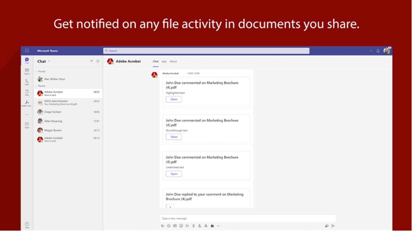Show more apps via sidebar ellipsis
Screen dimensions: 412x231
point(27,115)
